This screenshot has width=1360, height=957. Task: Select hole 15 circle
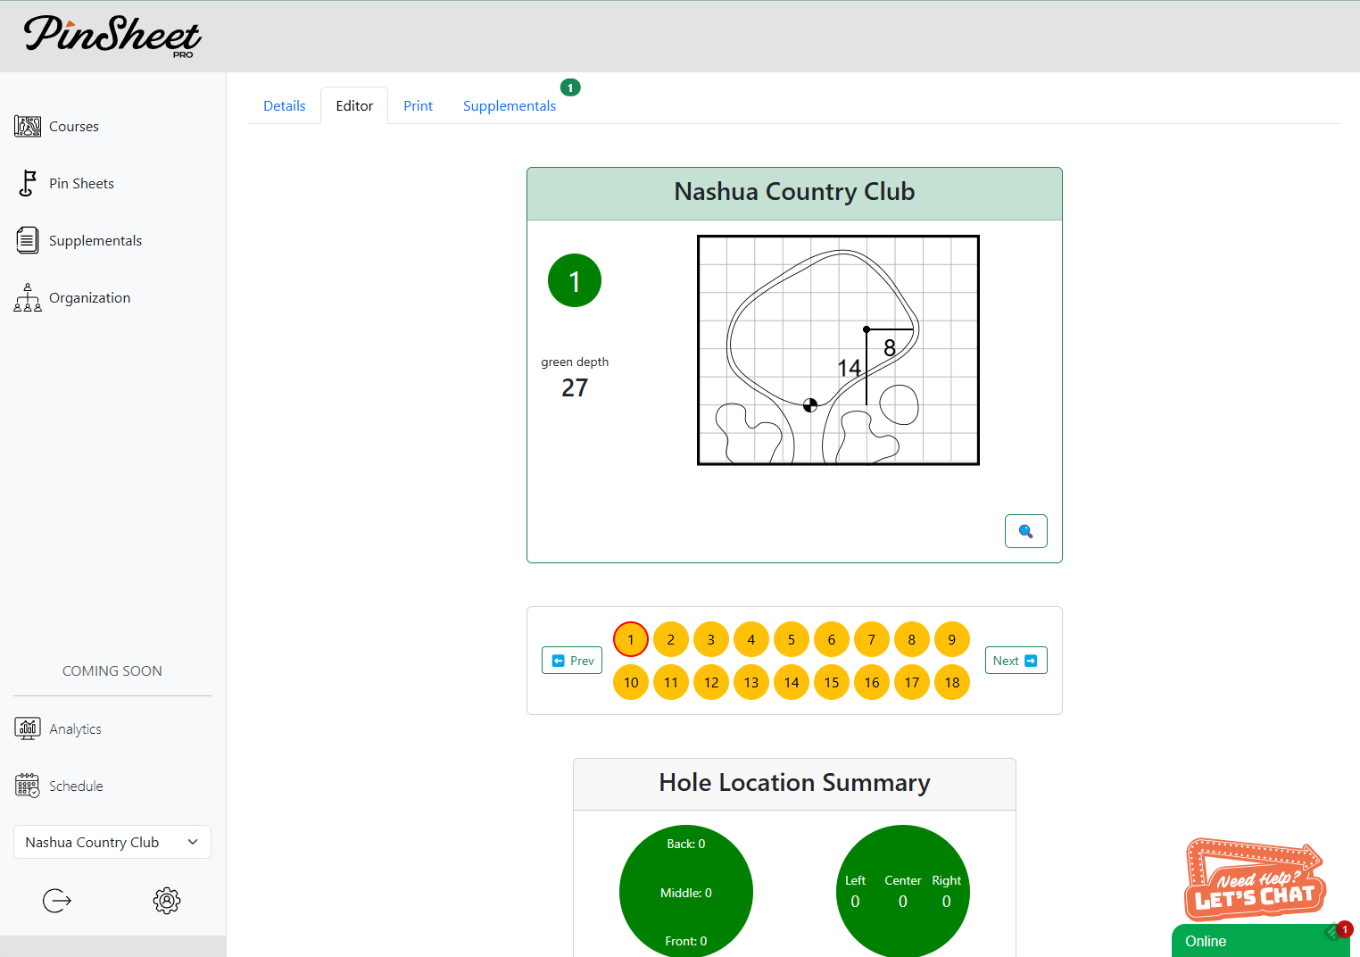coord(832,682)
